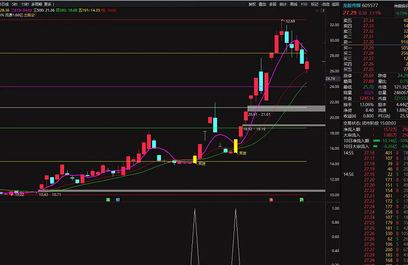This screenshot has height=265, width=408.
Task: Click the 10日大宗流入 green bar
Action: tap(375, 147)
